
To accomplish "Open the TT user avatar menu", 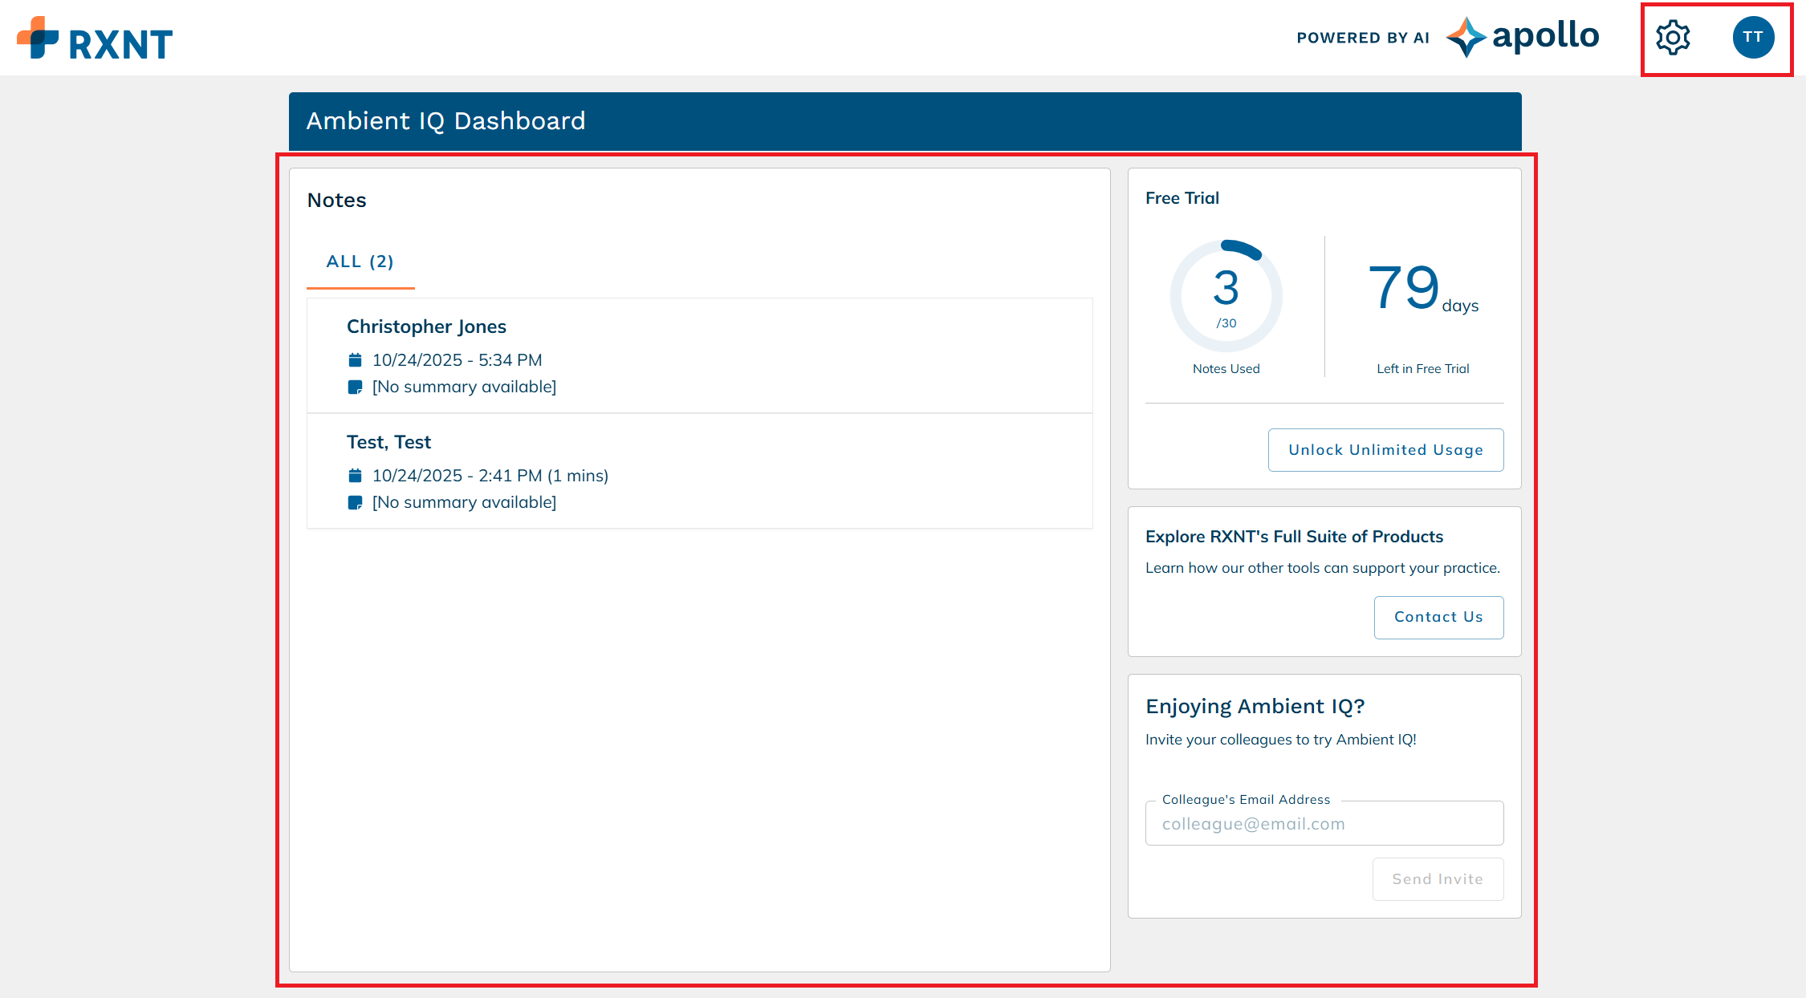I will click(1753, 38).
